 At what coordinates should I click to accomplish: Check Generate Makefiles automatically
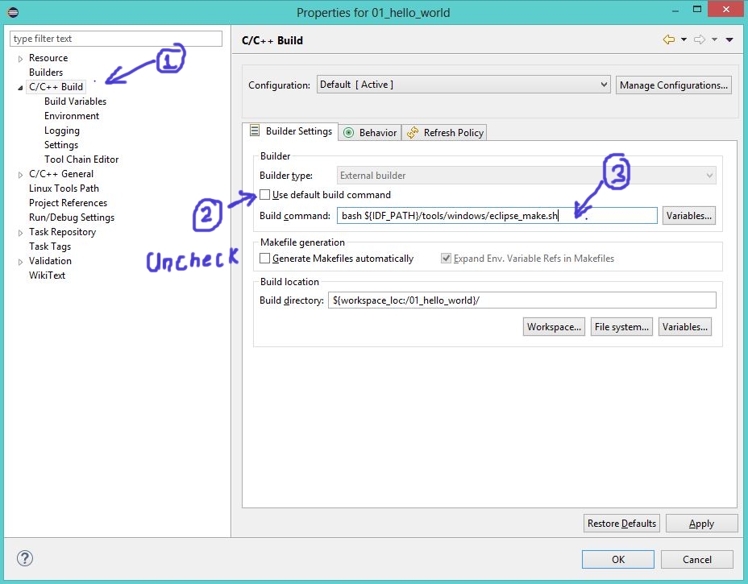tap(265, 259)
